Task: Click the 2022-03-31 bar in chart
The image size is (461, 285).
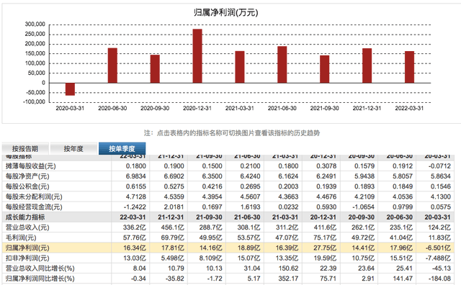Action: pos(410,67)
